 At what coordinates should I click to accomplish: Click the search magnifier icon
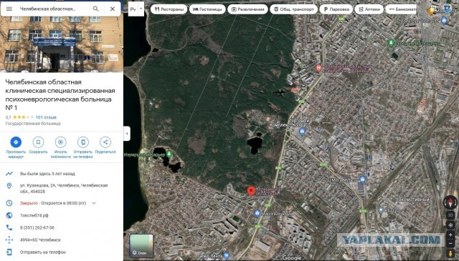[95, 9]
